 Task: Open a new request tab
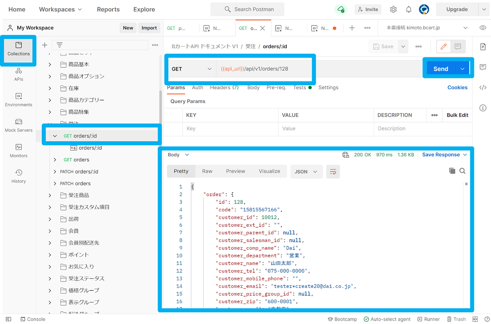[352, 28]
